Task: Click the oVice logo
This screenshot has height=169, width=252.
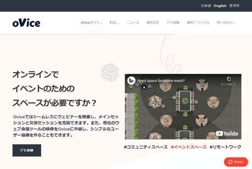Action: click(26, 23)
